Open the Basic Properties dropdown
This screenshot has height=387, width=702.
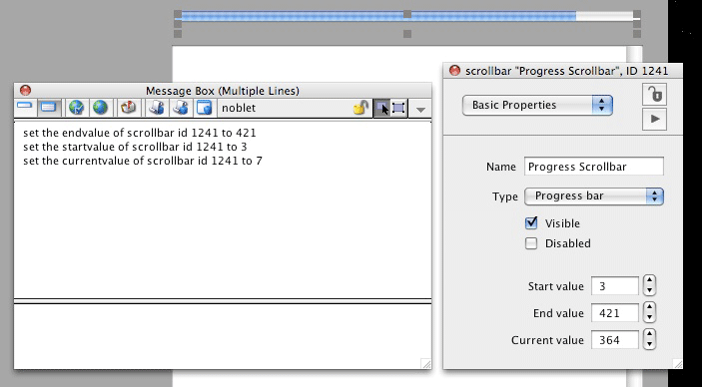[537, 105]
